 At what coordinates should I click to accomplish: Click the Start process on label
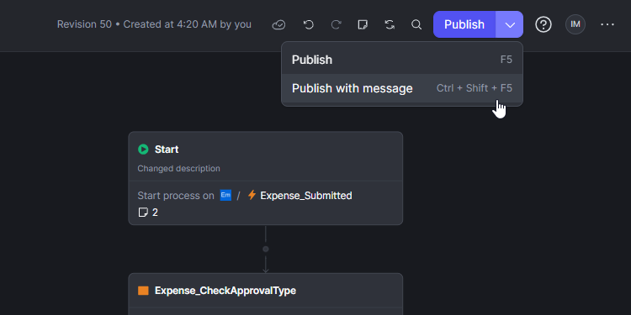coord(176,196)
